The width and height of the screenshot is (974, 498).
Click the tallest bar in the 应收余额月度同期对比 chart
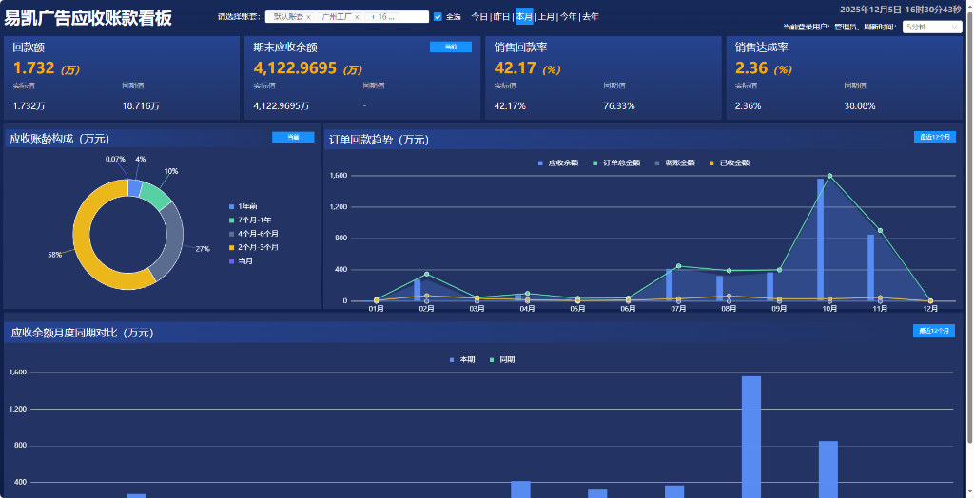pos(751,436)
